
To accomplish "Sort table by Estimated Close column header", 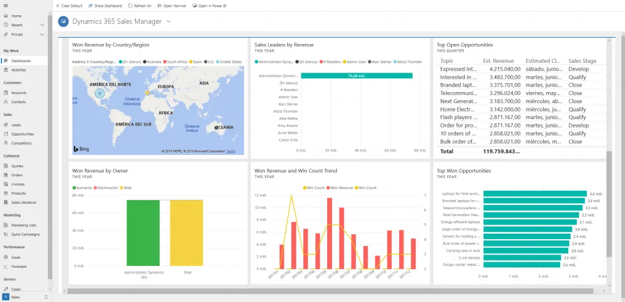I will click(544, 61).
